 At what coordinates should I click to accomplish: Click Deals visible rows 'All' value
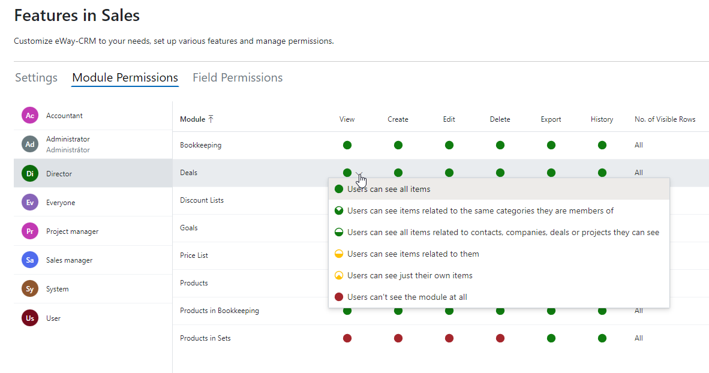[638, 173]
